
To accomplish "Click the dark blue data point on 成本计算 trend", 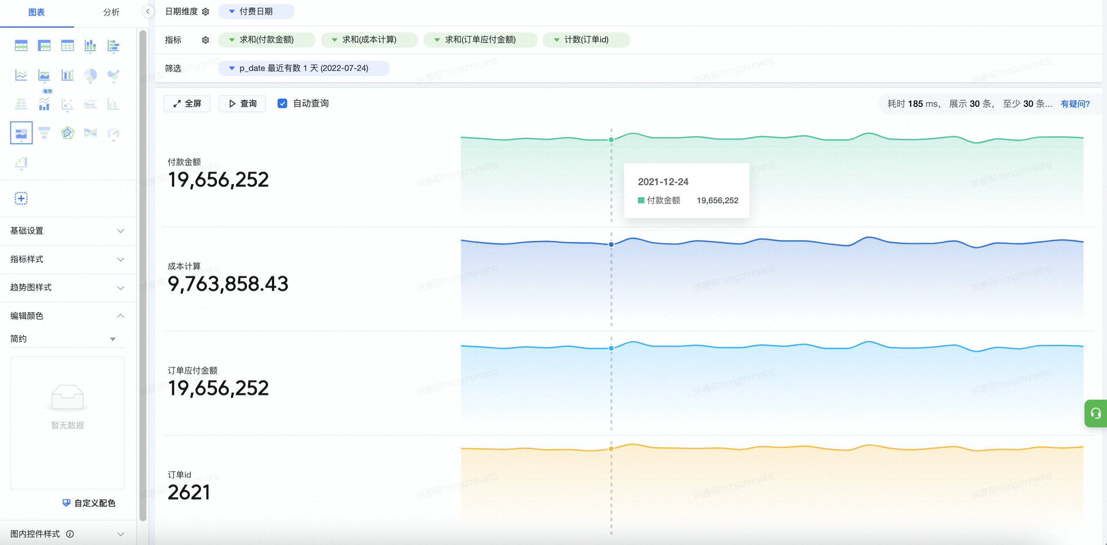I will click(x=611, y=244).
